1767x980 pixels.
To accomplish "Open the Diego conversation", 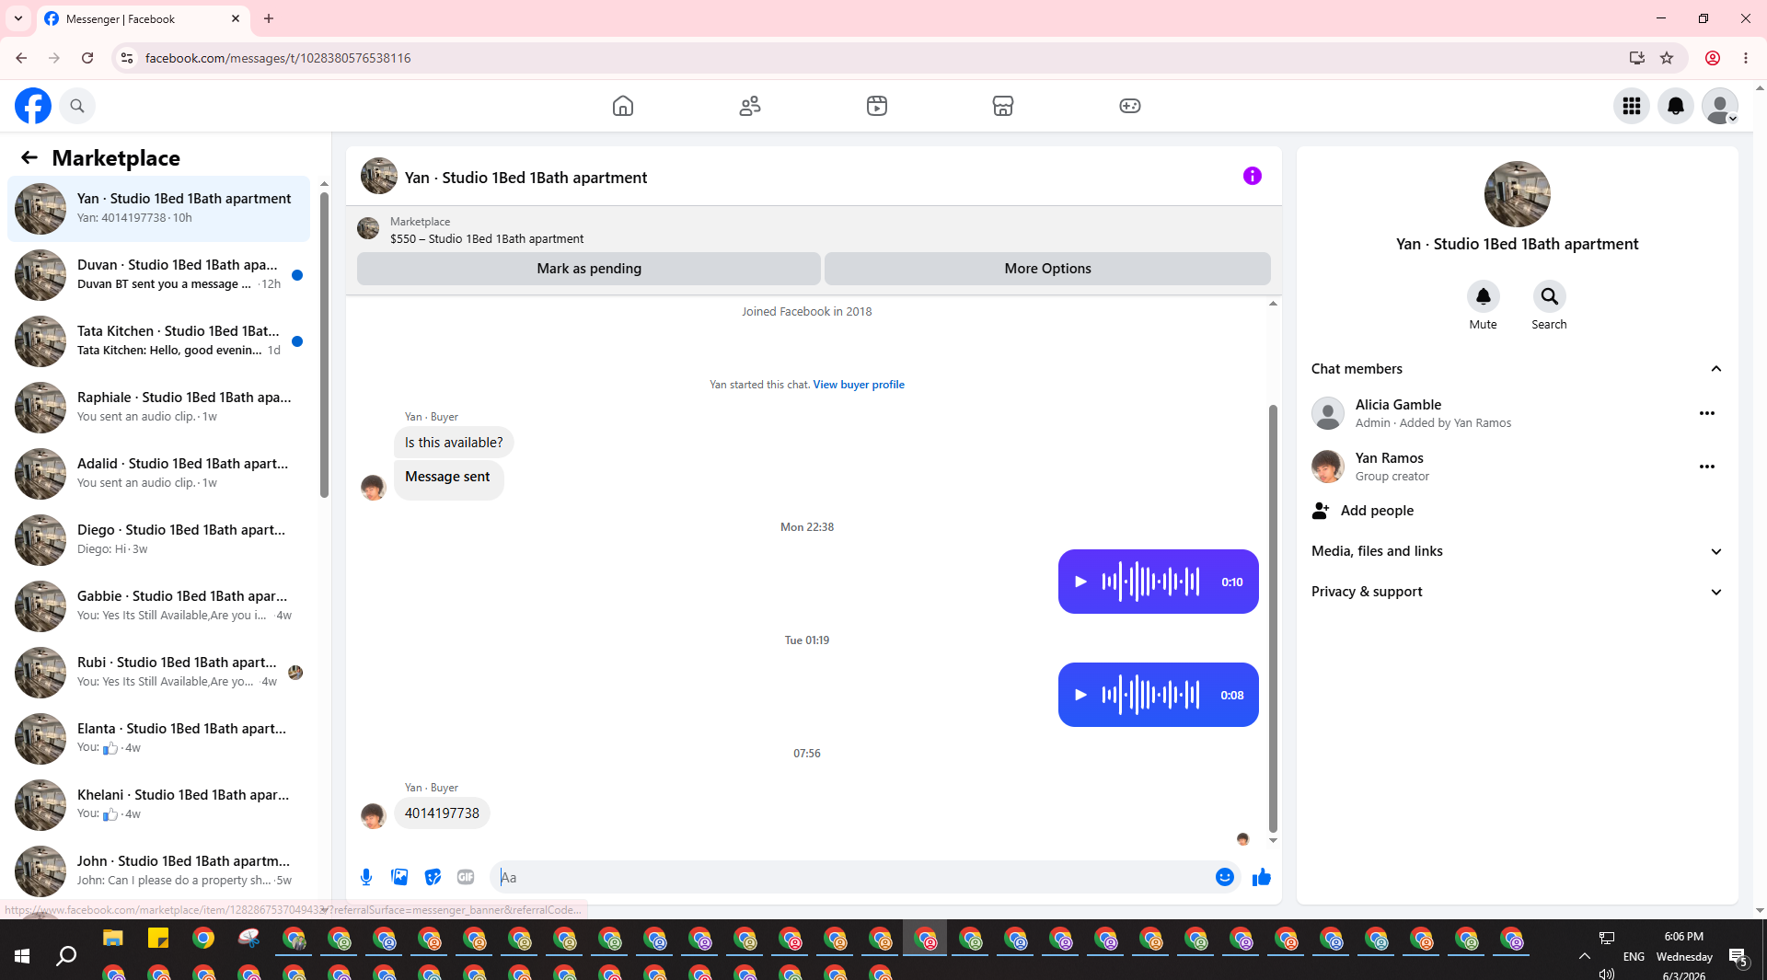I will [x=158, y=540].
